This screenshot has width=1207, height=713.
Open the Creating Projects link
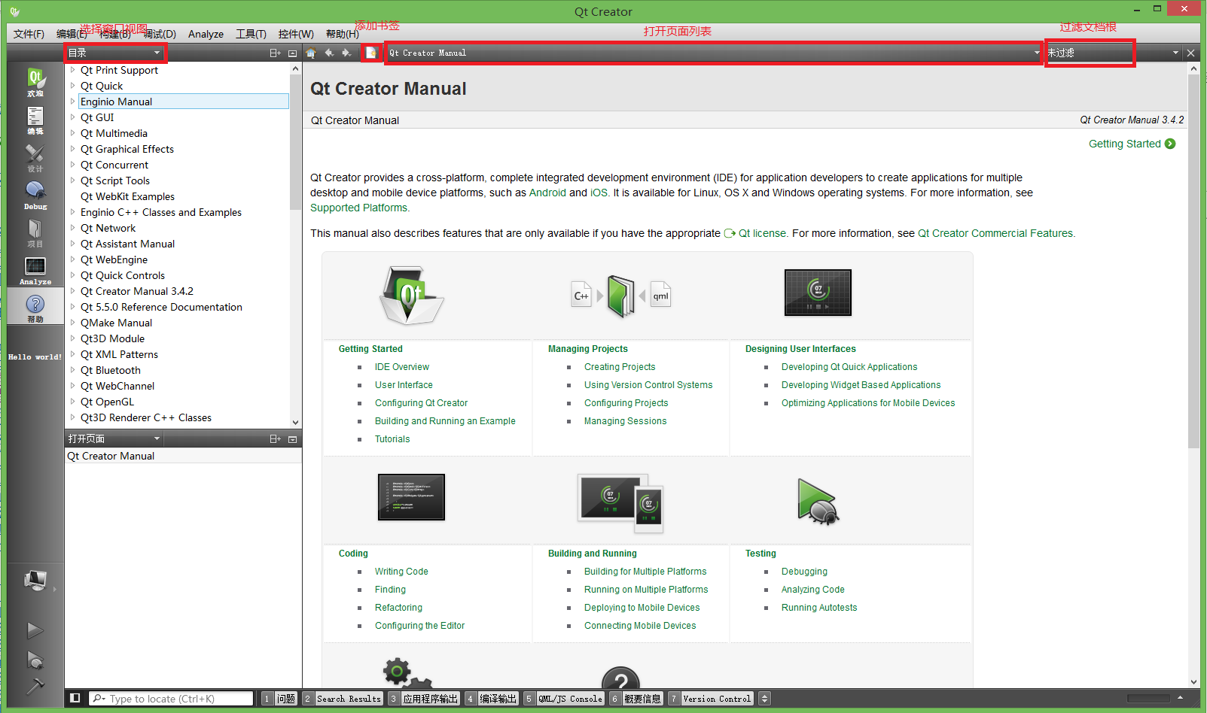point(620,367)
